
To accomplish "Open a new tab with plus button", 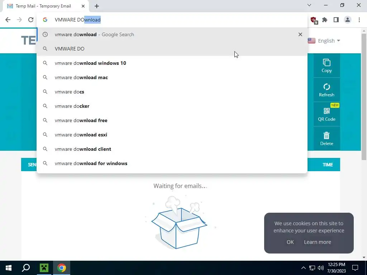I will coord(97,6).
